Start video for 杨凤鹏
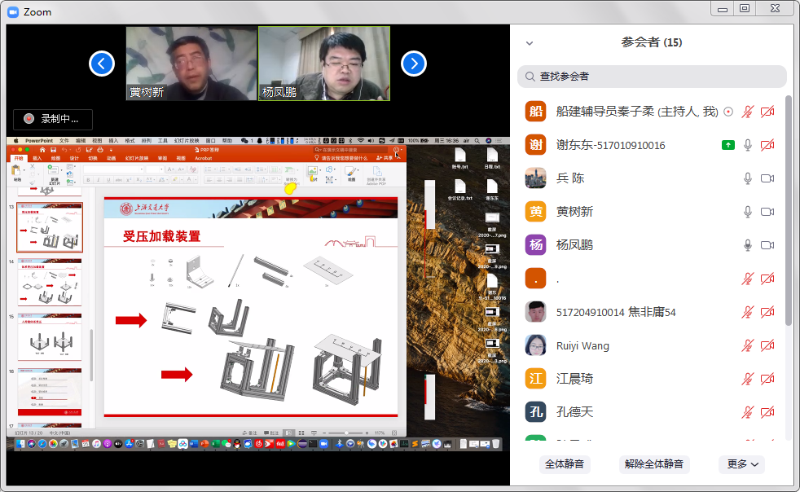Screen dimensions: 800x492 (x=767, y=244)
